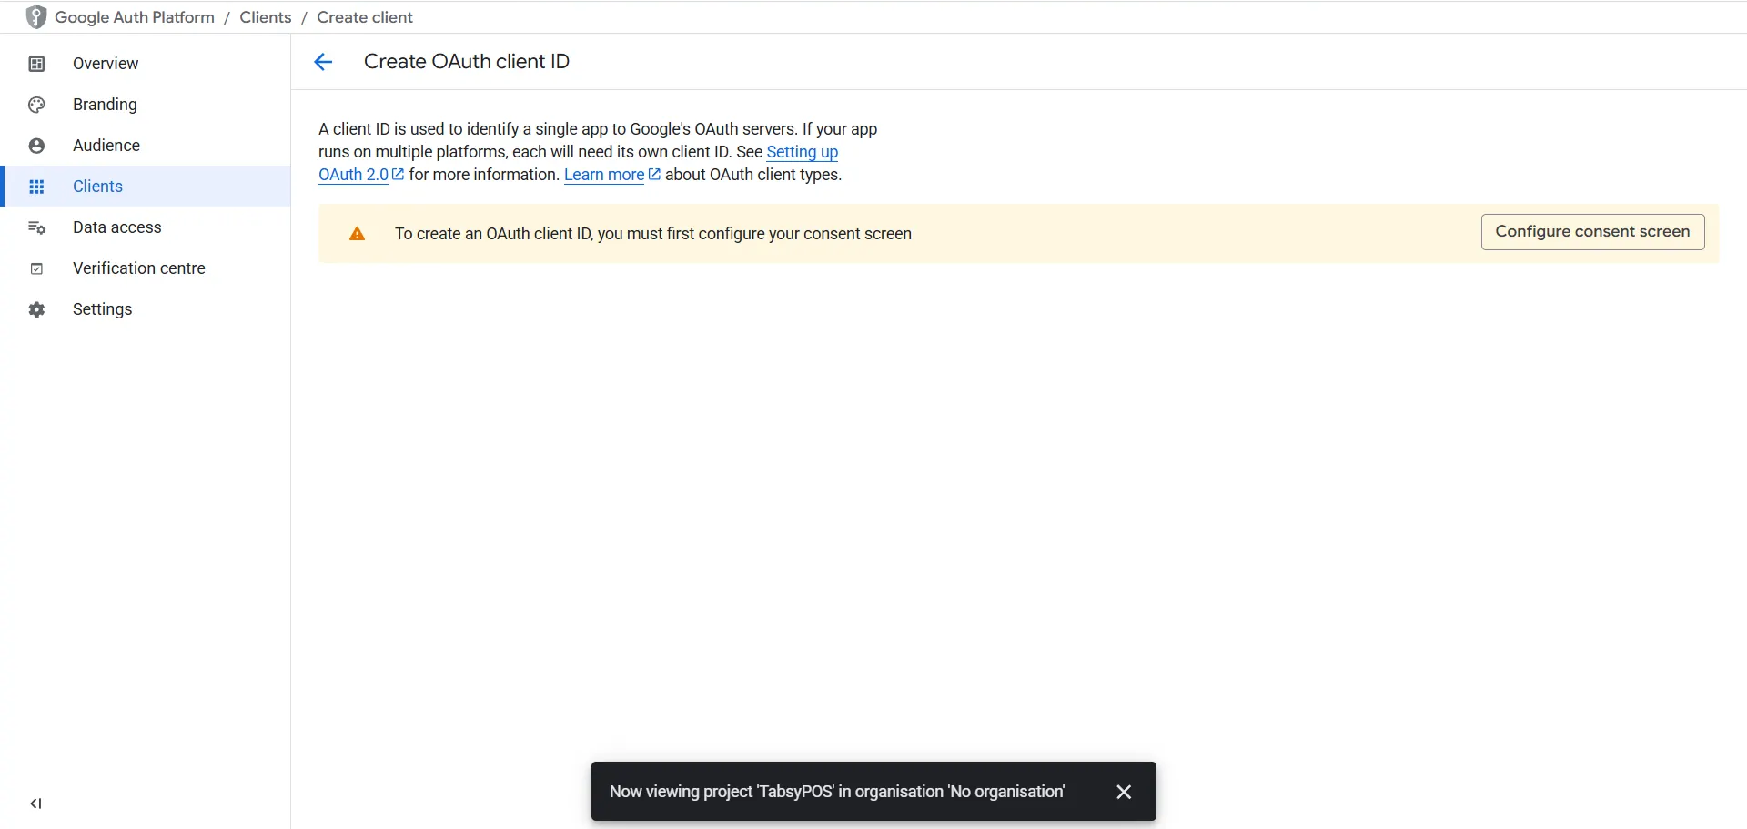This screenshot has height=829, width=1747.
Task: Click the Google Auth Platform shield icon
Action: (36, 17)
